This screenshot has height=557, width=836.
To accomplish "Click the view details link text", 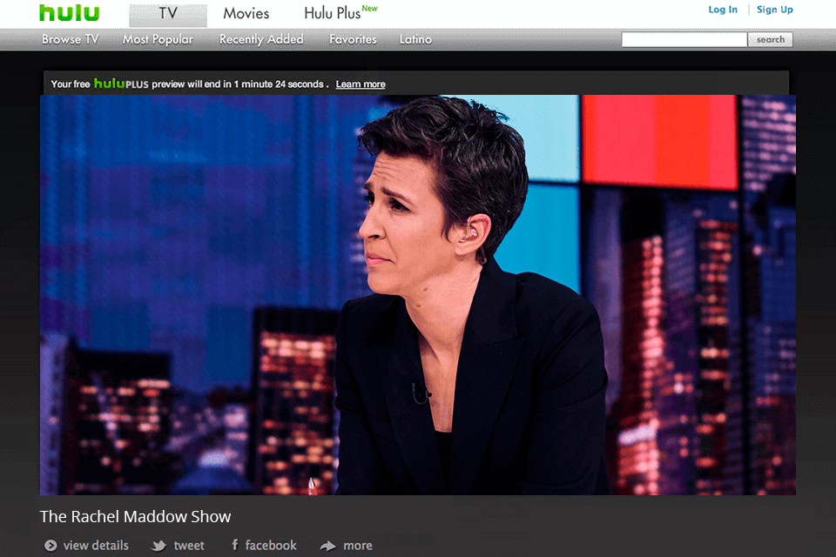I will pos(96,546).
